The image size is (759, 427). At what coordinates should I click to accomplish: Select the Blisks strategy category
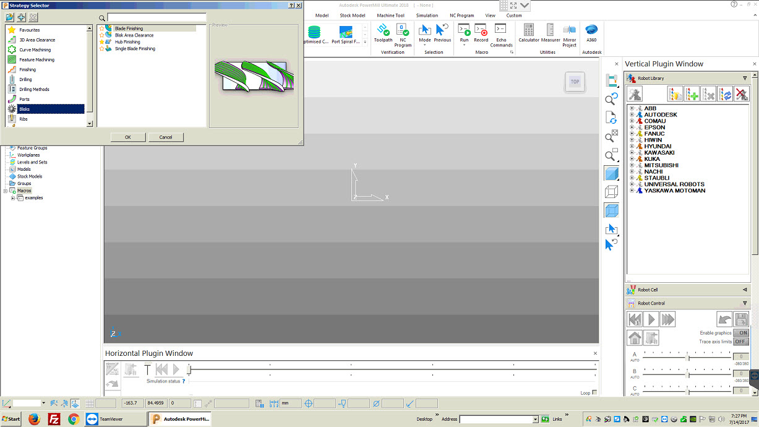(x=46, y=109)
